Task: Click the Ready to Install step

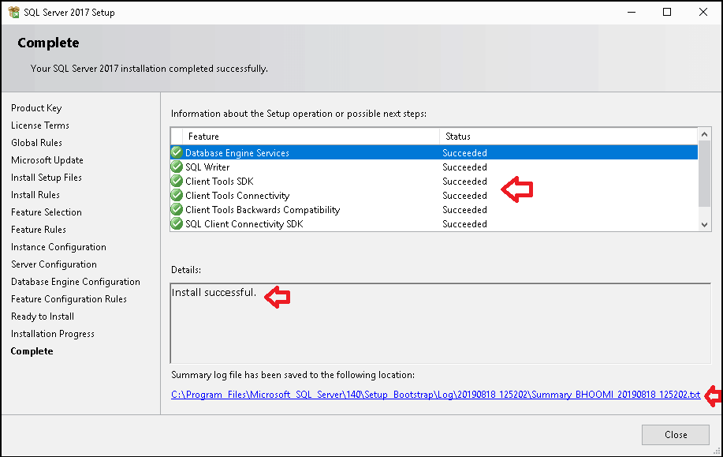Action: (x=43, y=317)
